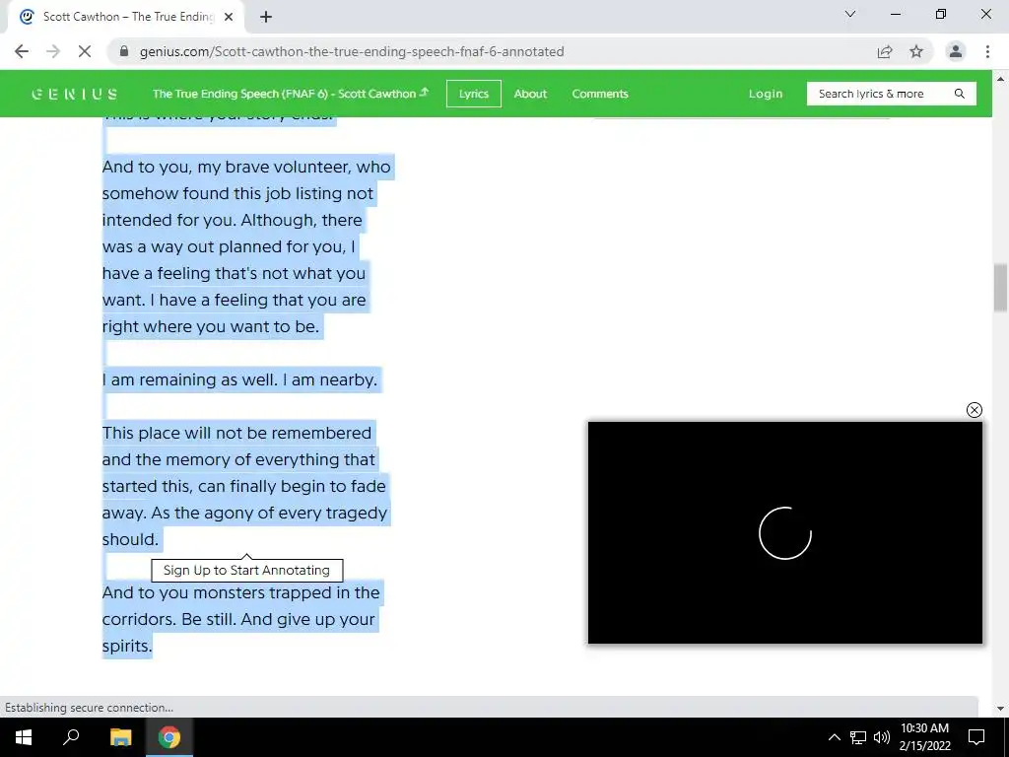Go to the Comments tab
Screen dimensions: 1009x757
(x=600, y=94)
